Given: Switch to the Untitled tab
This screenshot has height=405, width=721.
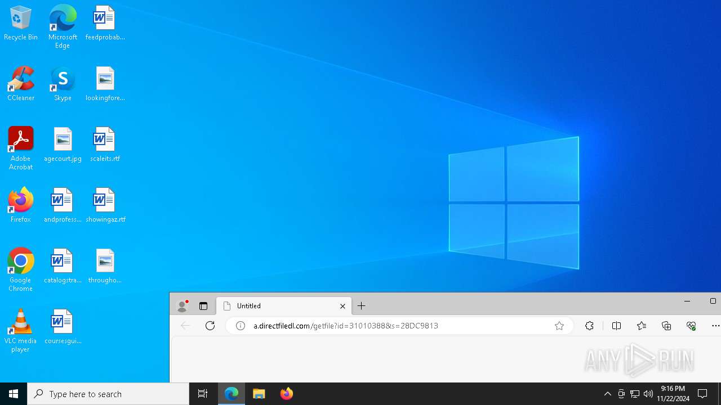Looking at the screenshot, I should [x=284, y=306].
